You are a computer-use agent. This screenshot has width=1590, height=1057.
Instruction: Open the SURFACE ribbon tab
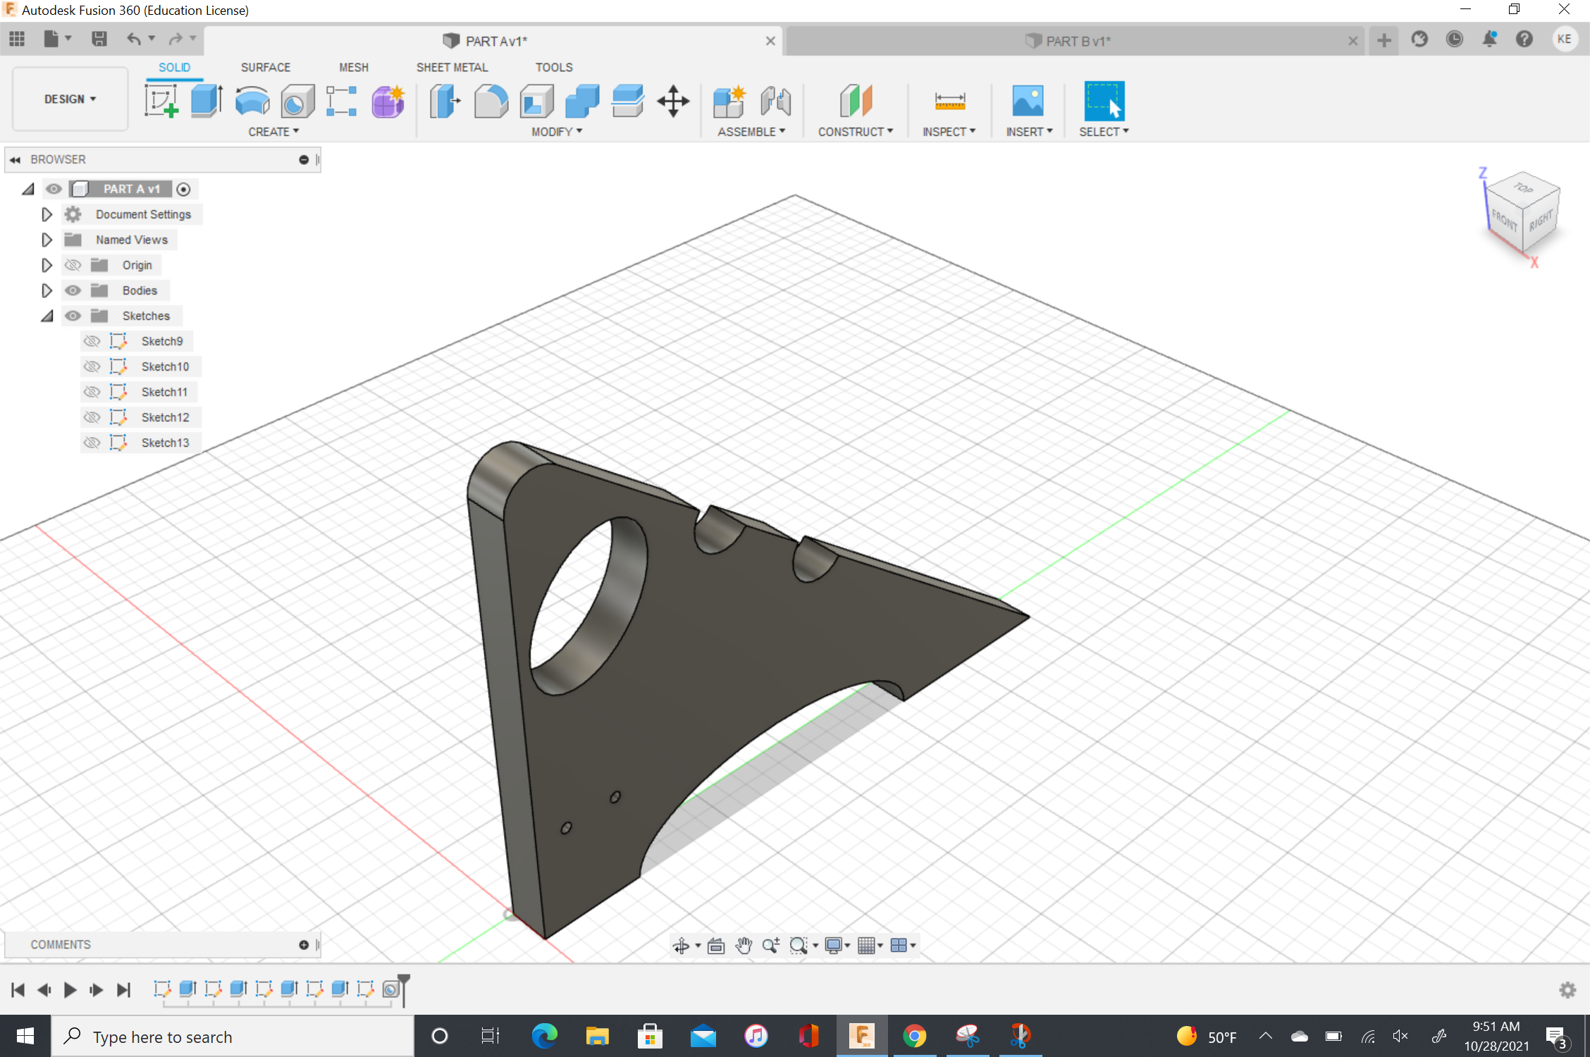coord(265,67)
